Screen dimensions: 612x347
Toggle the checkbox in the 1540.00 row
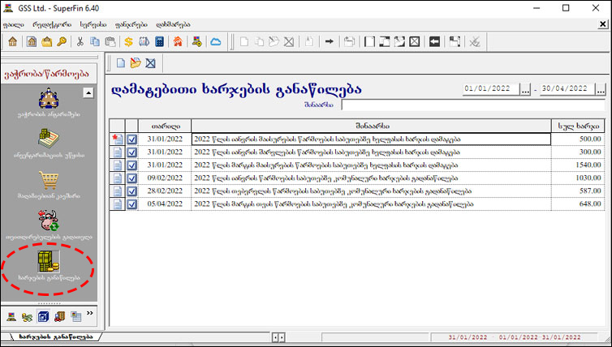[132, 165]
